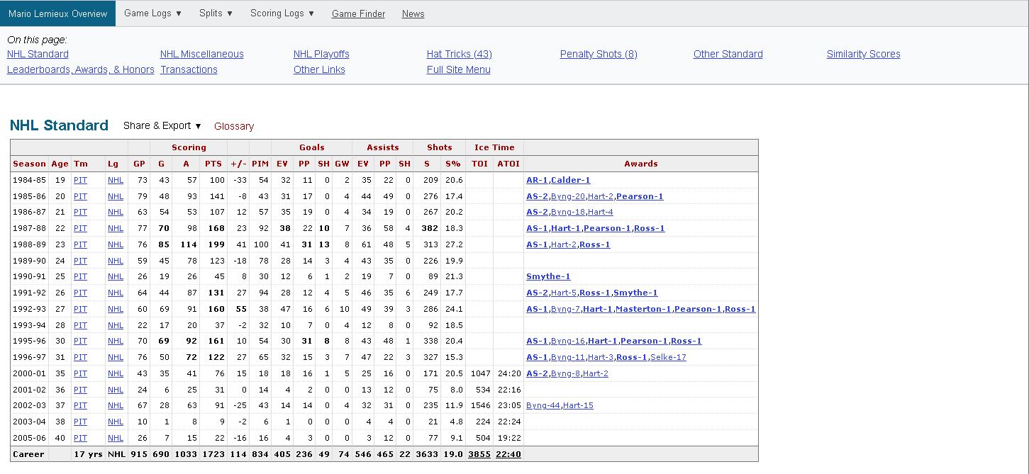The width and height of the screenshot is (1029, 474).
Task: Open the Smythe-1 award in 1990-91 row
Action: [x=547, y=276]
